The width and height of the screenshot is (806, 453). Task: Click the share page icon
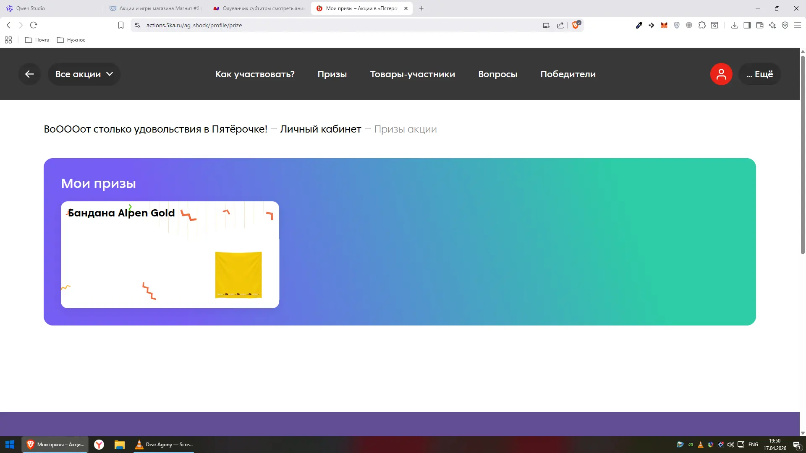560,25
